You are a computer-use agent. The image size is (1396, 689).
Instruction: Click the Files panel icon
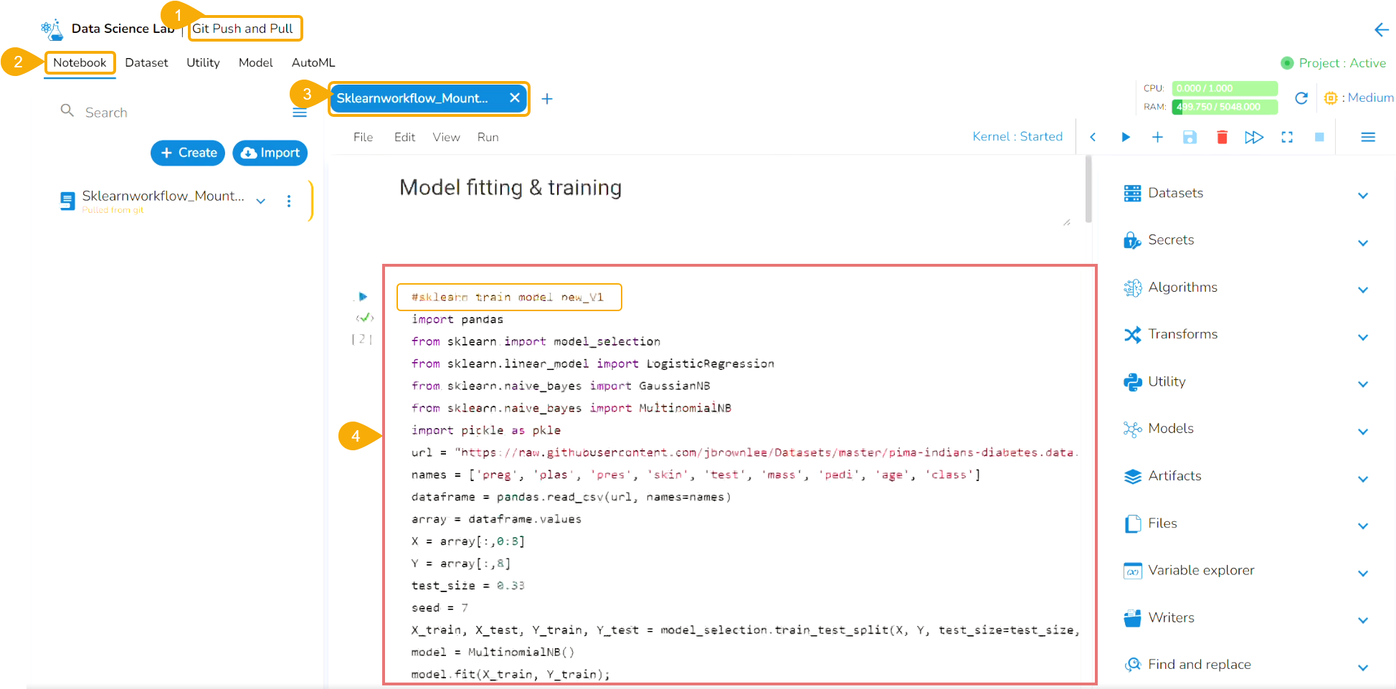pyautogui.click(x=1132, y=524)
